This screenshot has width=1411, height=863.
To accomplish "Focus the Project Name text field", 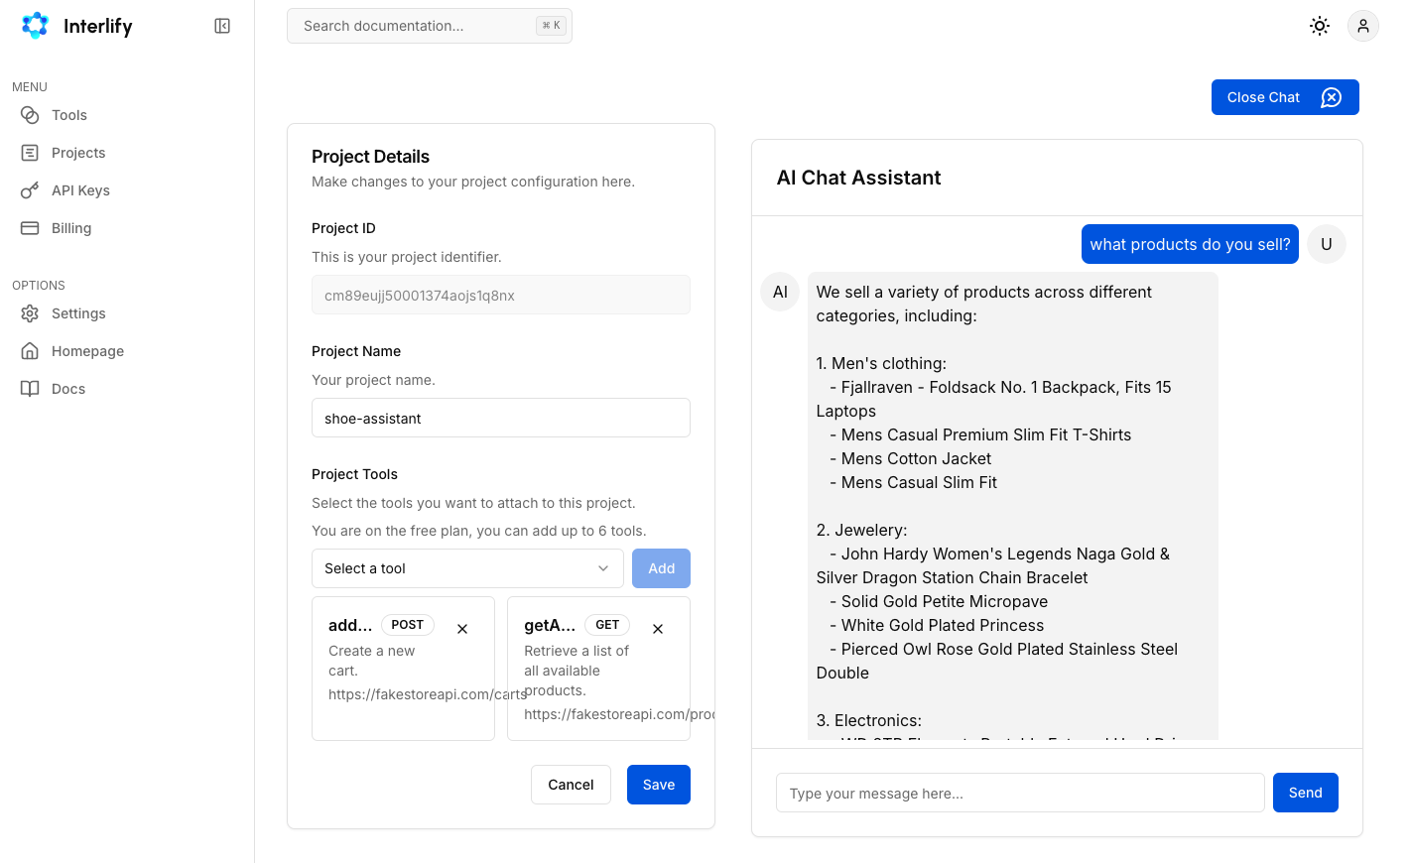I will click(500, 418).
